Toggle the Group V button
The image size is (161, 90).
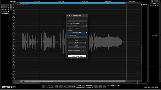(x=153, y=6)
